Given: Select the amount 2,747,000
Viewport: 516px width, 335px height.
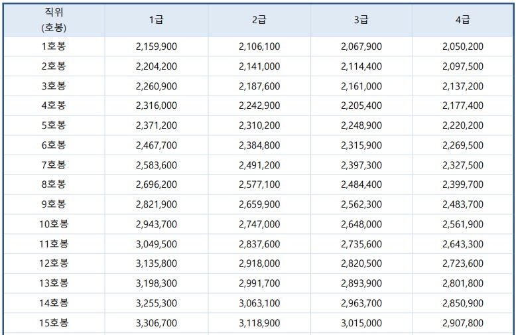Looking at the screenshot, I should 259,224.
